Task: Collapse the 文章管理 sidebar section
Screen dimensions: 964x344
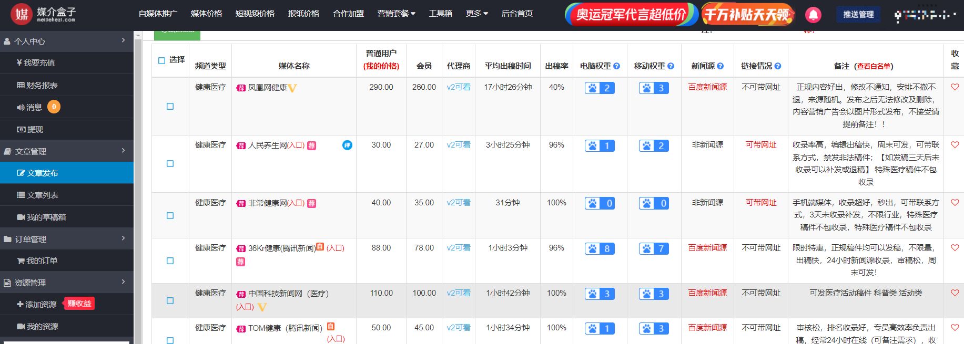Action: point(67,151)
